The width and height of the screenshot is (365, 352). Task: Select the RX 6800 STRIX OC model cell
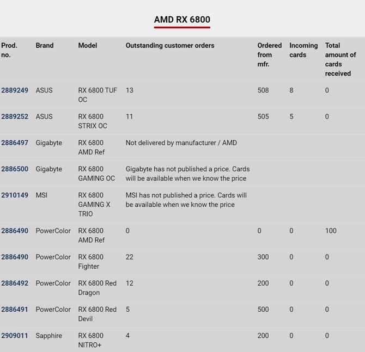coord(93,121)
